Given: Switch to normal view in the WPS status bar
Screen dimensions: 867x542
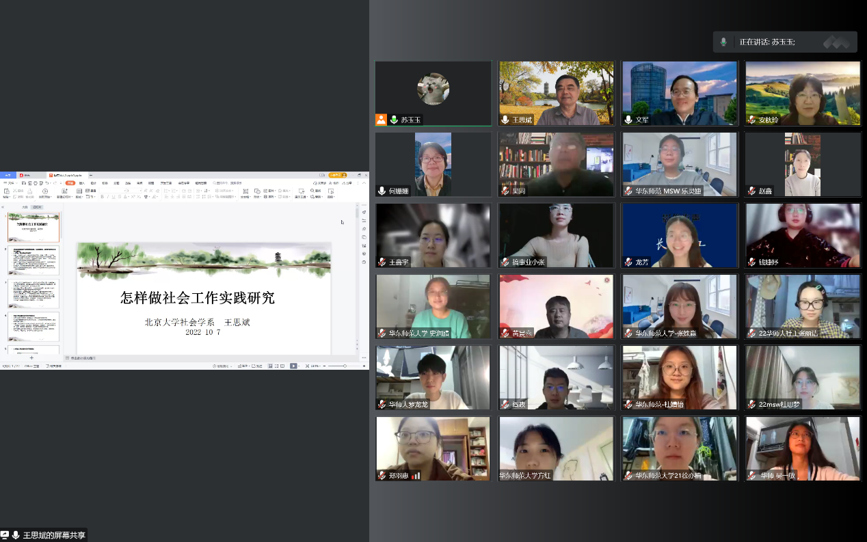Looking at the screenshot, I should [x=270, y=366].
